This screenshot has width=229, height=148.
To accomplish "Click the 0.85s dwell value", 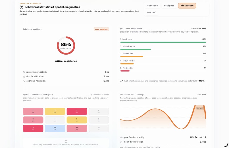I will coord(203,142).
